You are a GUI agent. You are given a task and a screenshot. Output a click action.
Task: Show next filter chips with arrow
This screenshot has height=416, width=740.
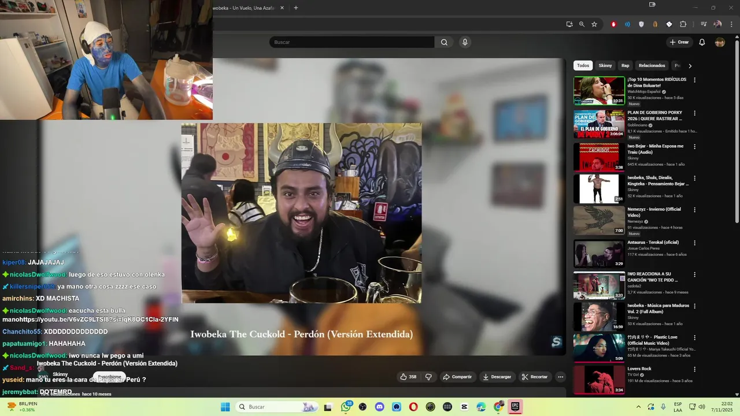(690, 66)
